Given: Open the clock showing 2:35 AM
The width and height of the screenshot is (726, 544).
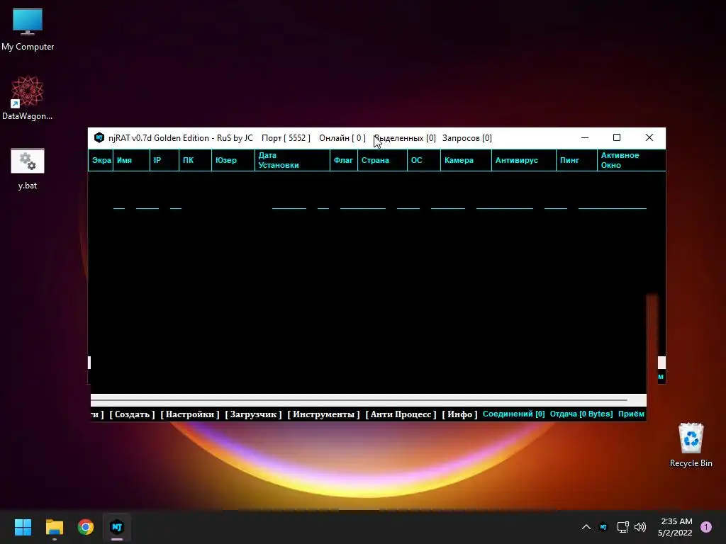Looking at the screenshot, I should point(675,527).
